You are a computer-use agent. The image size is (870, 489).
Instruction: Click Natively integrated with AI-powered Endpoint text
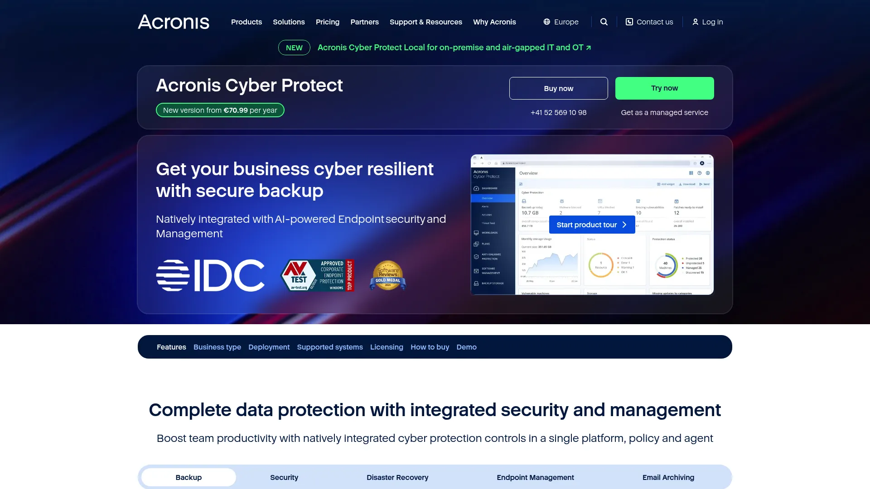coord(301,226)
